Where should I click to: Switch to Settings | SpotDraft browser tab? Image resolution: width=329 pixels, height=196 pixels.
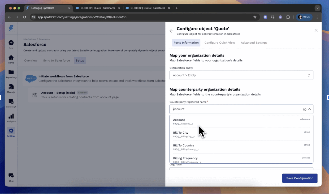(x=49, y=8)
